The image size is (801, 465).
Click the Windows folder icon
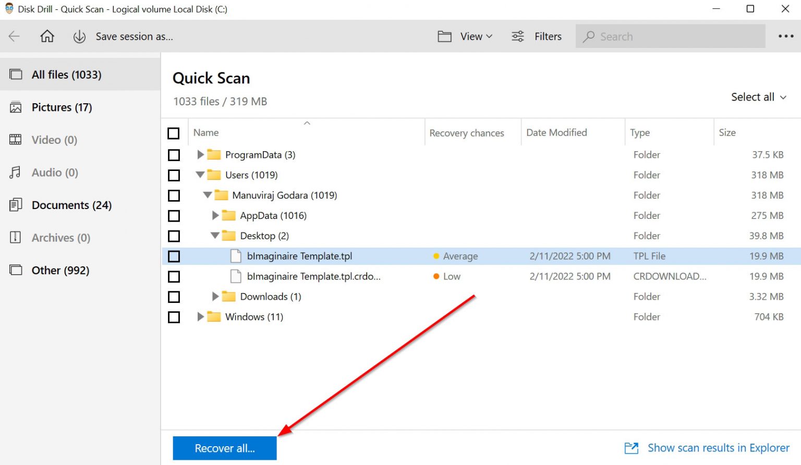click(214, 316)
